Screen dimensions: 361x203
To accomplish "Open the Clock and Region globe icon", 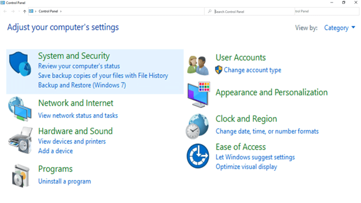I will coord(197,126).
